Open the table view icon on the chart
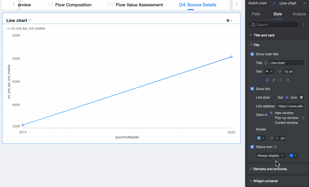 pyautogui.click(x=228, y=20)
